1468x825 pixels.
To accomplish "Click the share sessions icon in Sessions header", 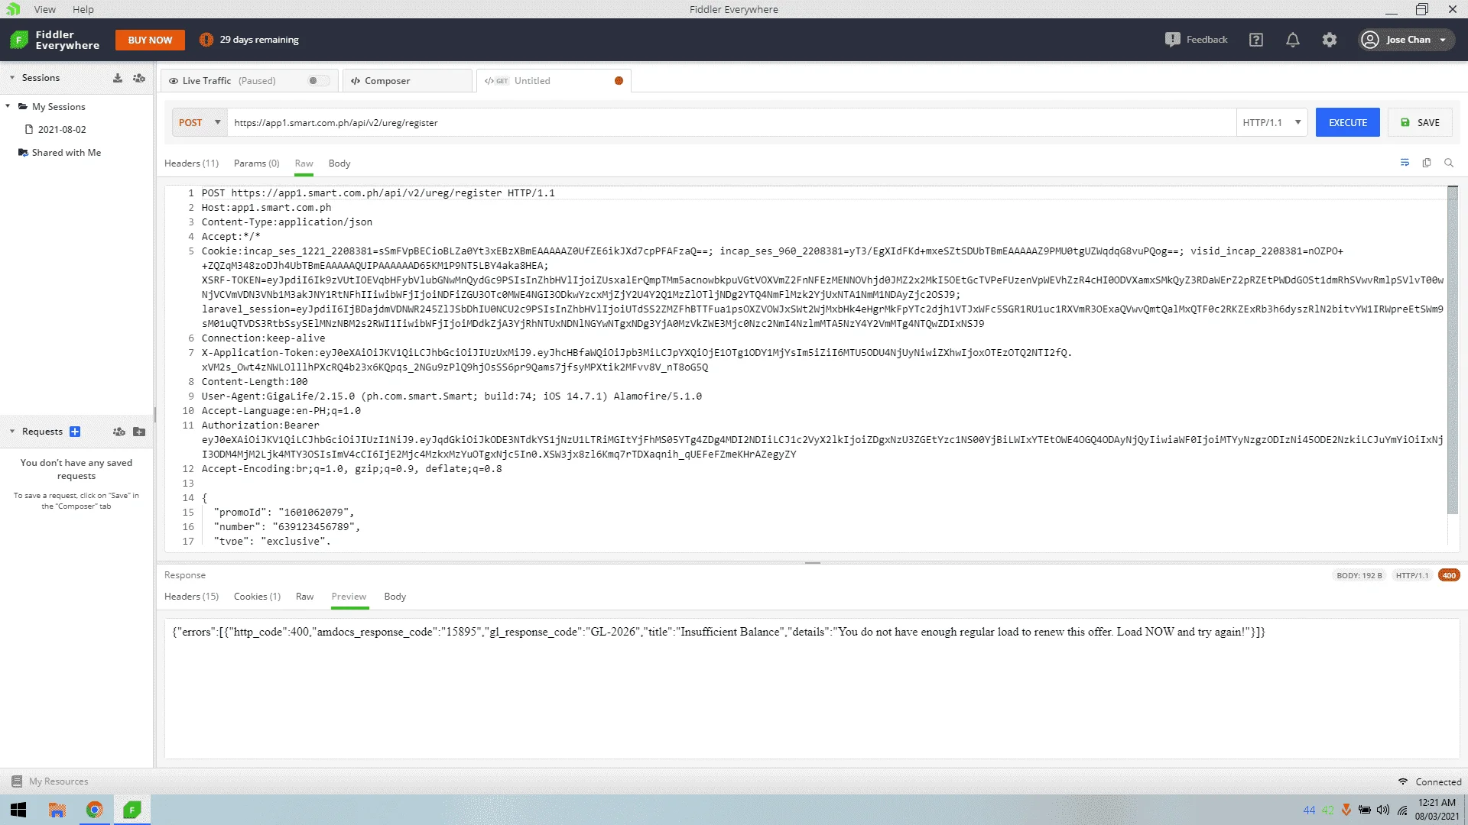I will tap(139, 78).
